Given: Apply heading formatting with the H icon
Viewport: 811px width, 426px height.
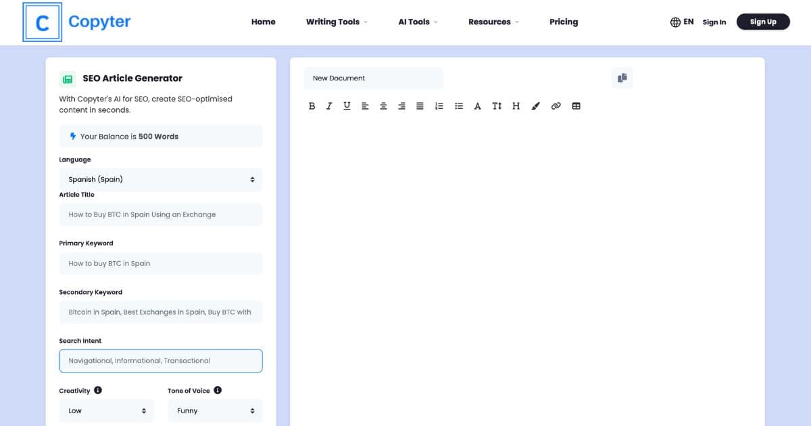Looking at the screenshot, I should tap(516, 105).
